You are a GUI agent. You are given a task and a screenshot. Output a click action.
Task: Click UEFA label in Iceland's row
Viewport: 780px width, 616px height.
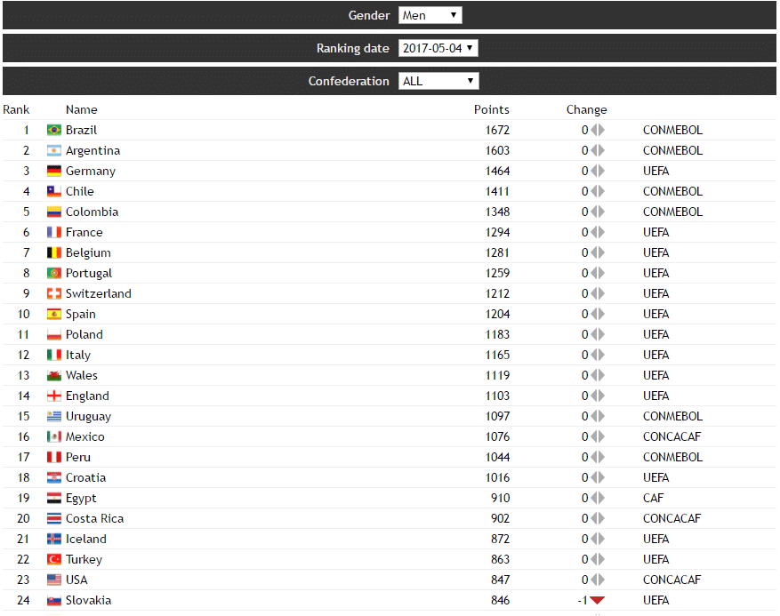[x=655, y=539]
